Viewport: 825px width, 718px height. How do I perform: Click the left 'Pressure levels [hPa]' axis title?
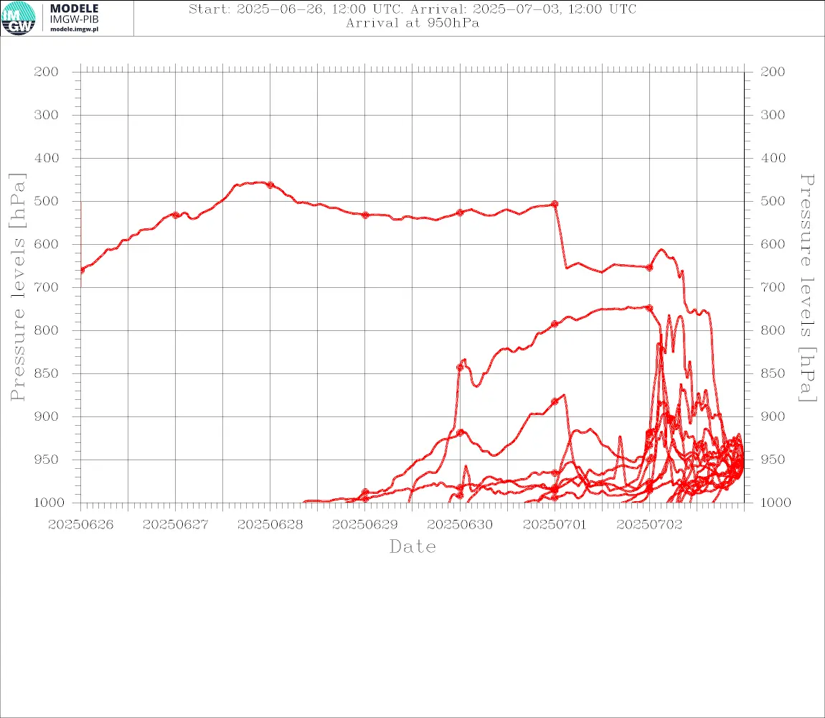click(17, 287)
